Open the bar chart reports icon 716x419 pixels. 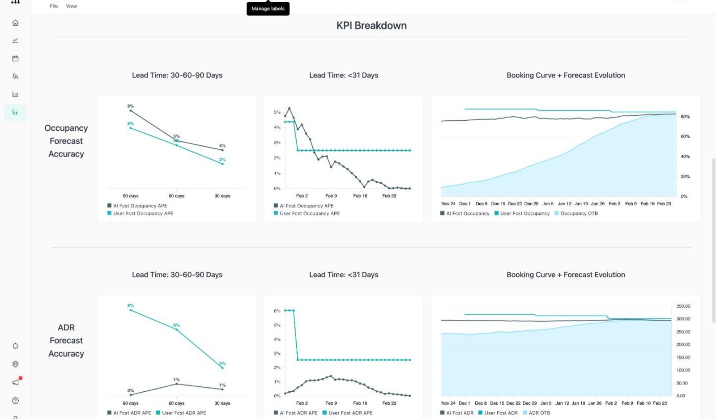click(x=15, y=94)
